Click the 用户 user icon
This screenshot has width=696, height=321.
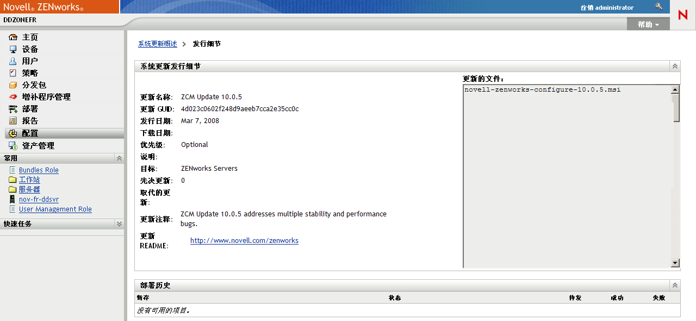(13, 61)
